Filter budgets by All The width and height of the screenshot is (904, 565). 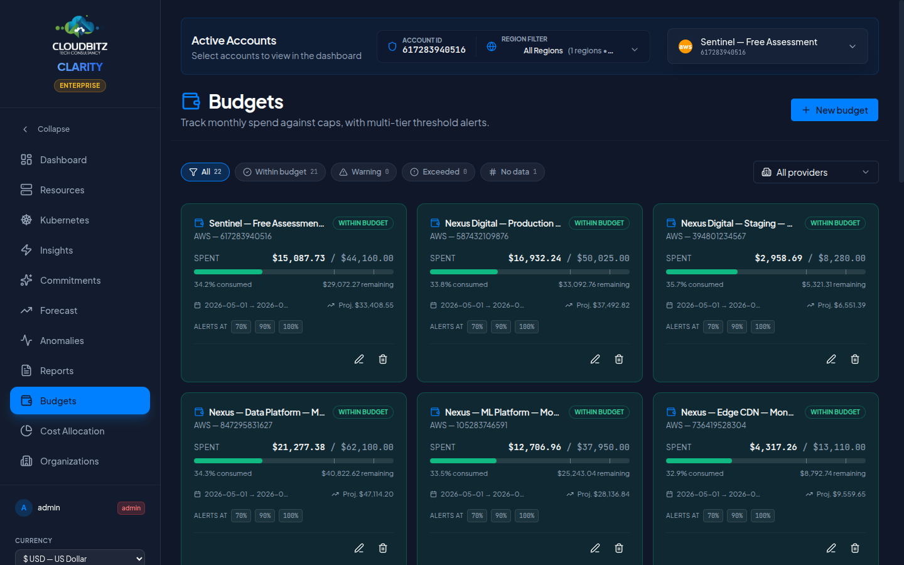(x=205, y=172)
